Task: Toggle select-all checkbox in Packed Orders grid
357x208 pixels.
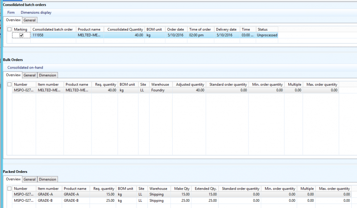Action: [x=9, y=188]
